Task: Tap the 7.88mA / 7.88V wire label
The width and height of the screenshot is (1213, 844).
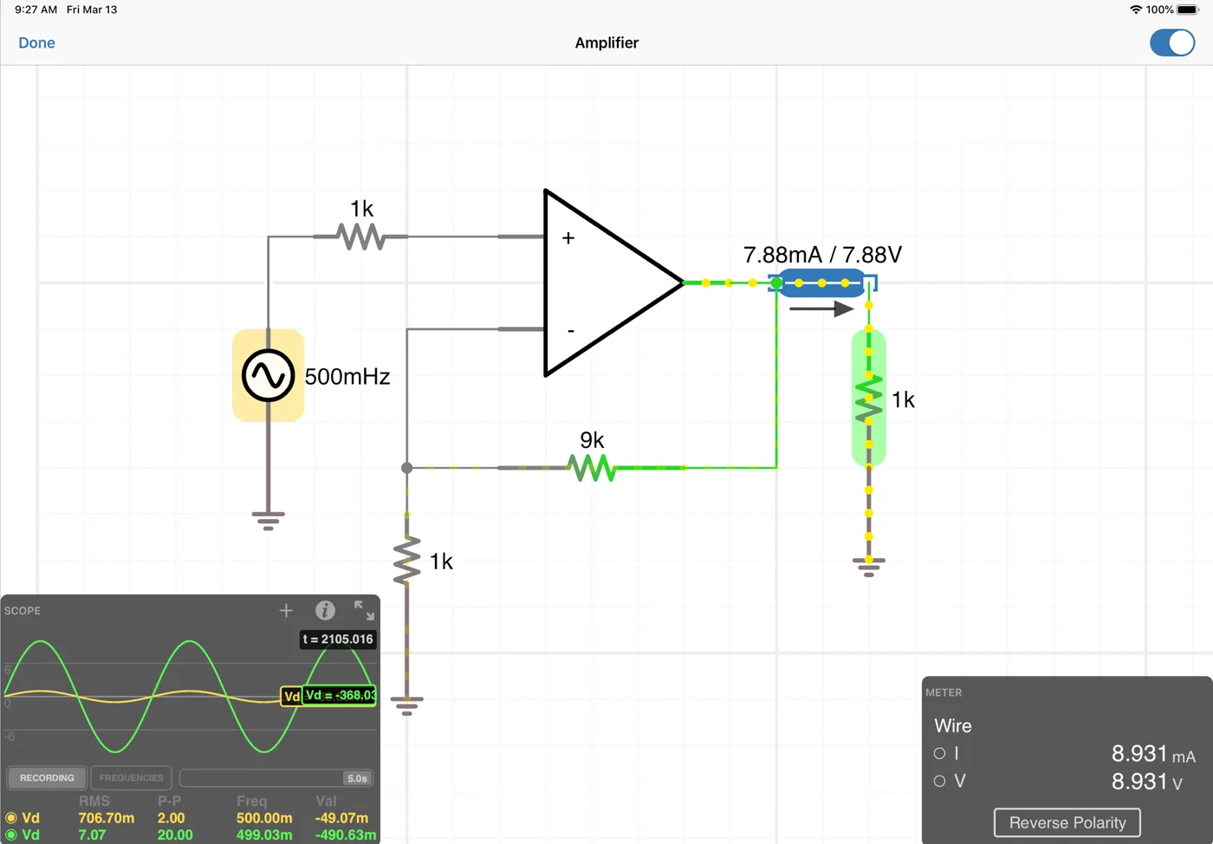Action: click(822, 255)
